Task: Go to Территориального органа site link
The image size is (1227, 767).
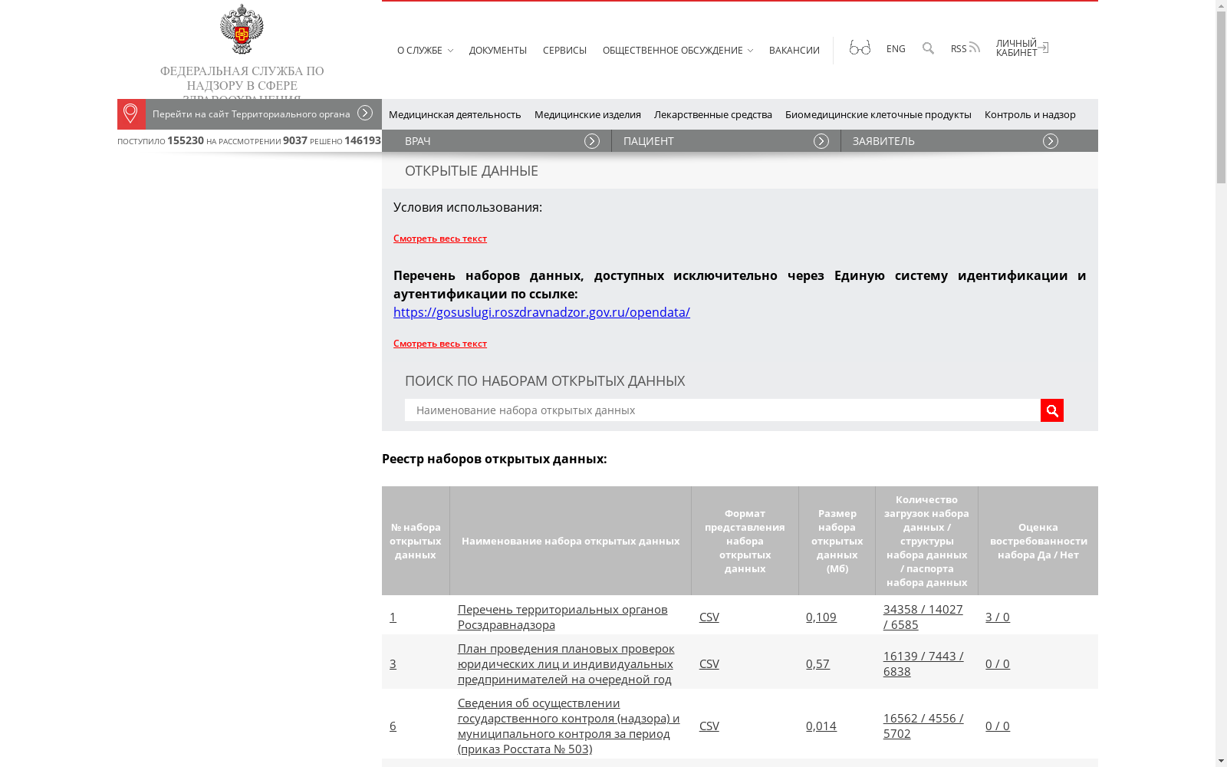Action: [252, 114]
